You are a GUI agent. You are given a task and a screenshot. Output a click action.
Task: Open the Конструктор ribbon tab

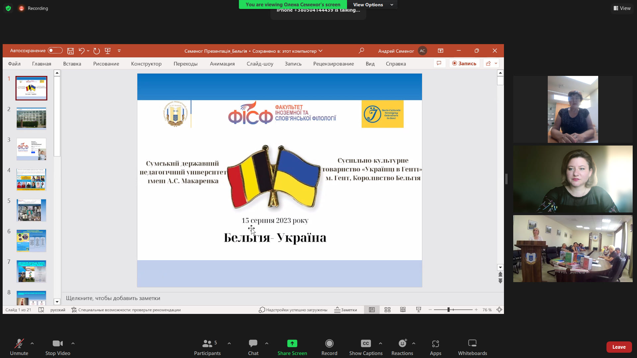point(146,64)
